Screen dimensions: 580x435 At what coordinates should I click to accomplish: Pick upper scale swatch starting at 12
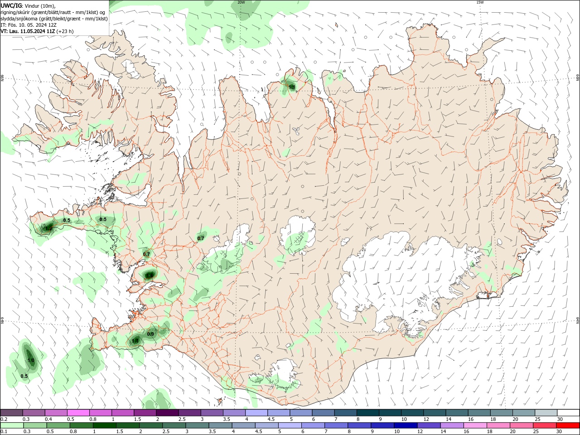435,412
